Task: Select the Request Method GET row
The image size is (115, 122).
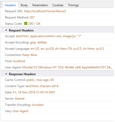Action: (x=57, y=17)
